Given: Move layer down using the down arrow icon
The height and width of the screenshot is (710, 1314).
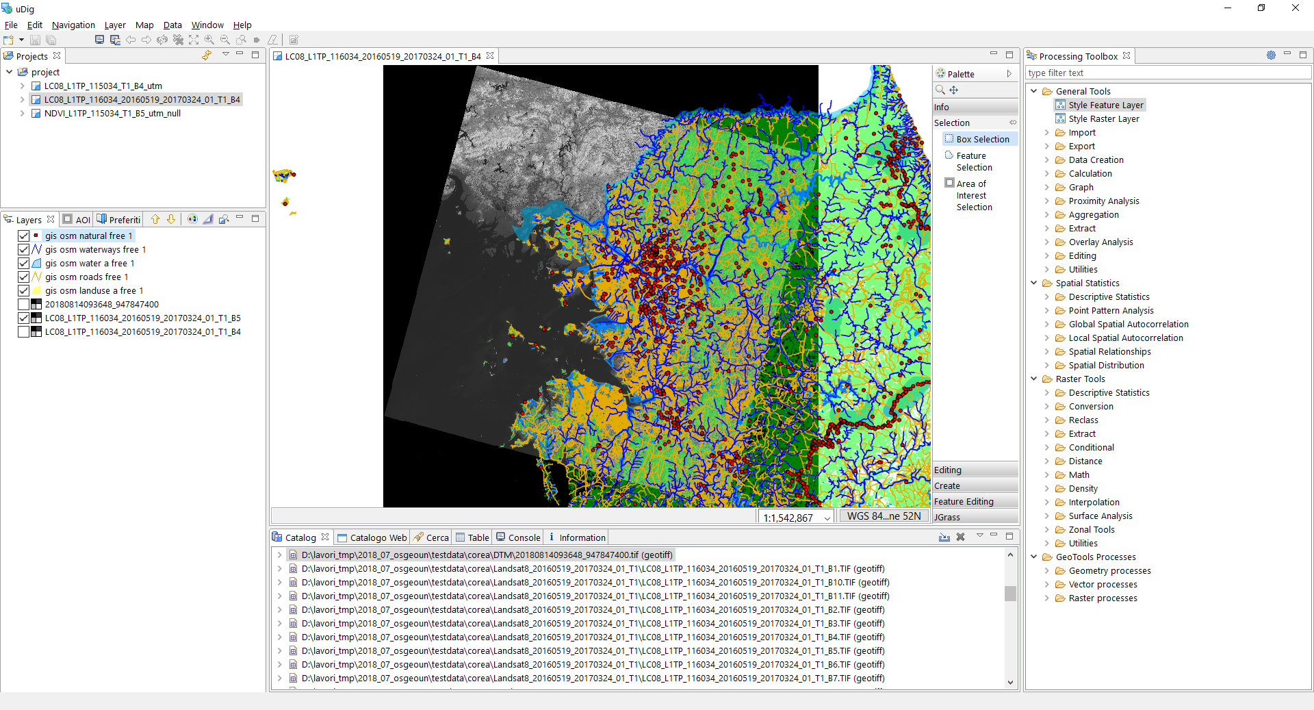Looking at the screenshot, I should click(x=171, y=219).
